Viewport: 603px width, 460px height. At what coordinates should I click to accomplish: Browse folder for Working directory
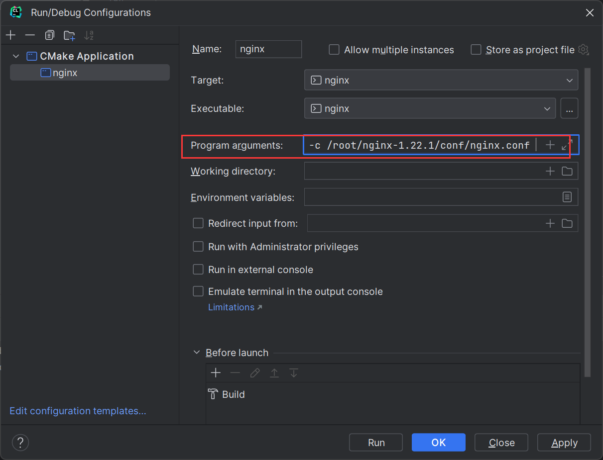pos(567,171)
